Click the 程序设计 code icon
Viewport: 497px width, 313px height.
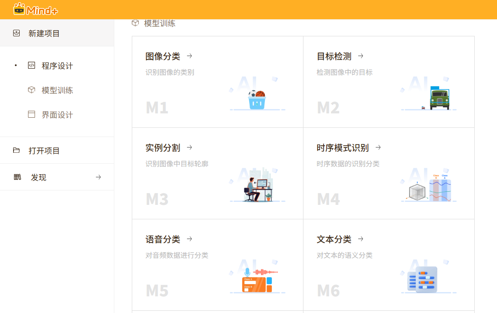coord(31,65)
